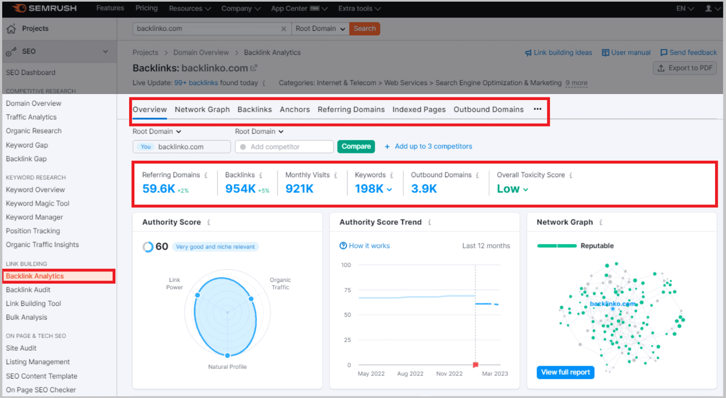This screenshot has height=398, width=726.
Task: Click the 9 more categories link
Action: (x=576, y=83)
